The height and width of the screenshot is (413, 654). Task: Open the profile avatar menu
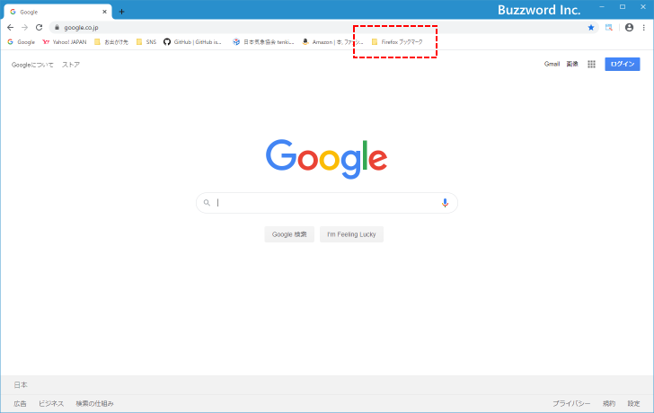pos(630,28)
